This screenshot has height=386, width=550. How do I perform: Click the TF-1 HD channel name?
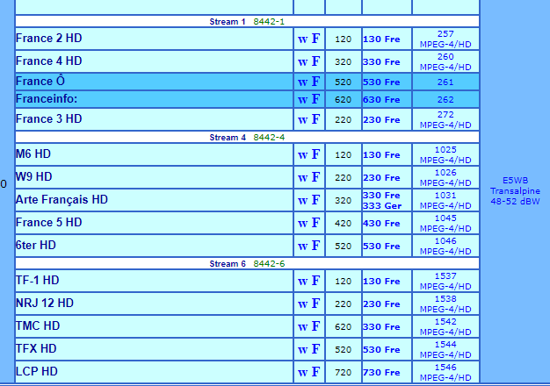click(38, 280)
